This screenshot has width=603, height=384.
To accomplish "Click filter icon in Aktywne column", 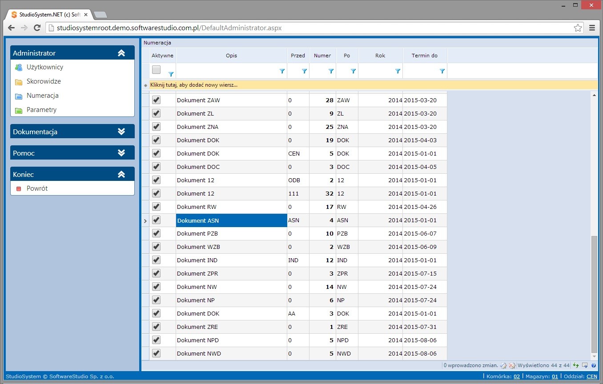I will click(171, 74).
